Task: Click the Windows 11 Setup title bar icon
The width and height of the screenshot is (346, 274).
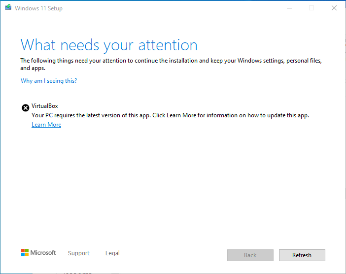Action: click(8, 7)
